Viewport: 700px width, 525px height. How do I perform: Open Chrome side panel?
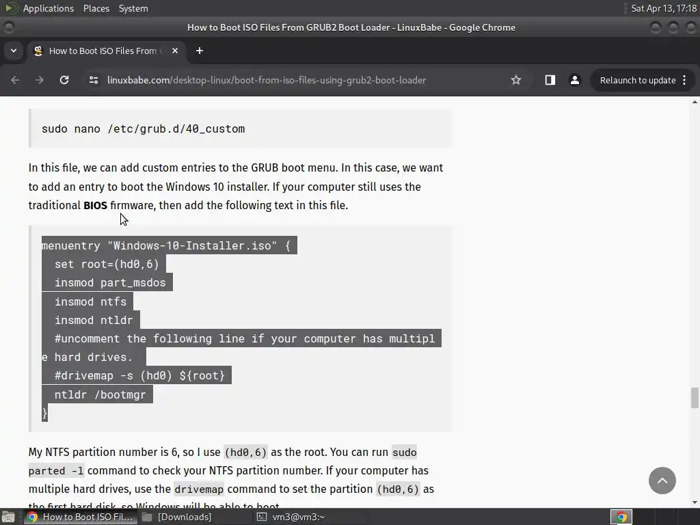[x=550, y=80]
